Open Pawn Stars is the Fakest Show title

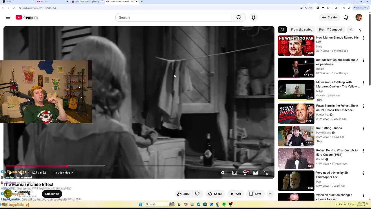pos(337,108)
